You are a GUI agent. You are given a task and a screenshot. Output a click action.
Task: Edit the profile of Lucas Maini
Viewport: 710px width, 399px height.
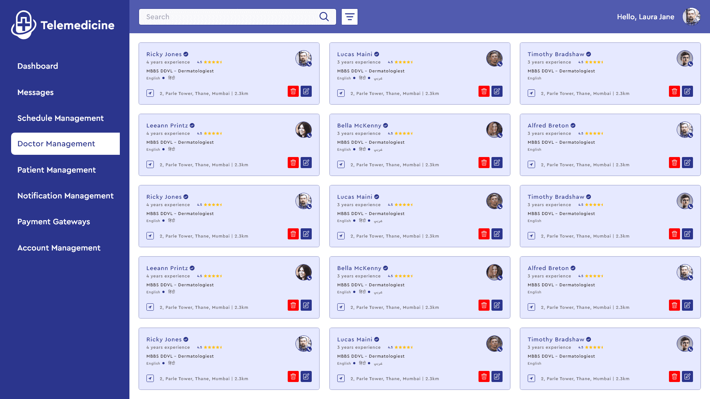tap(497, 91)
